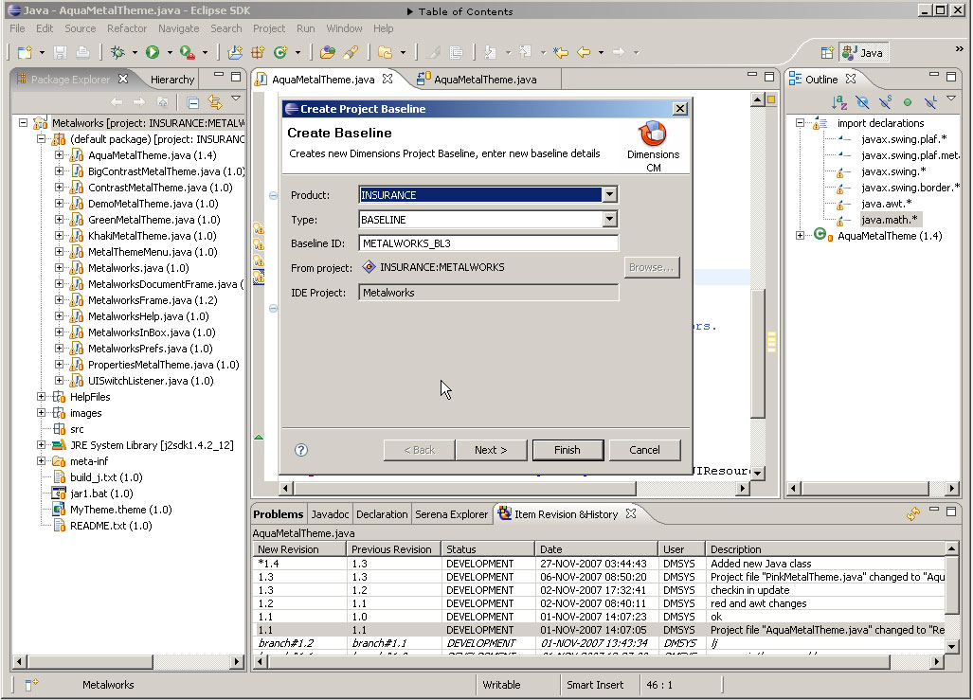Open the Product dropdown showing INSURANCE
973x700 pixels.
coord(609,195)
